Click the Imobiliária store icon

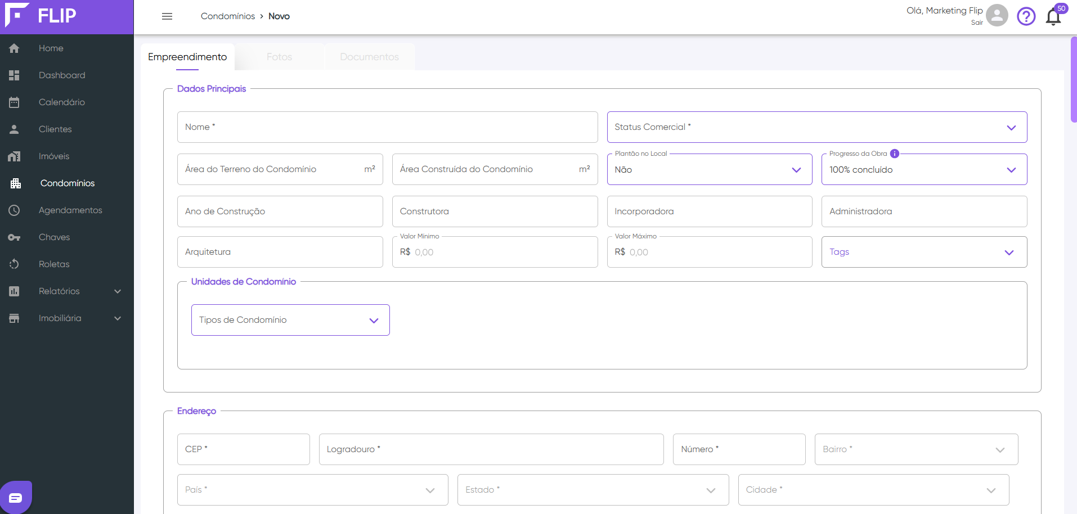(14, 318)
